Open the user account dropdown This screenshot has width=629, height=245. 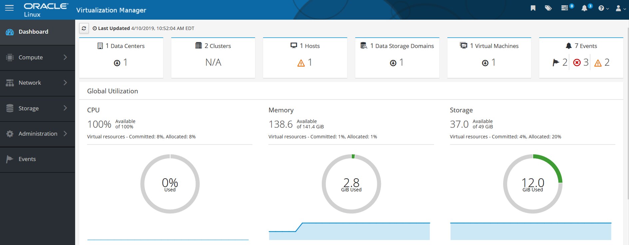coord(621,8)
